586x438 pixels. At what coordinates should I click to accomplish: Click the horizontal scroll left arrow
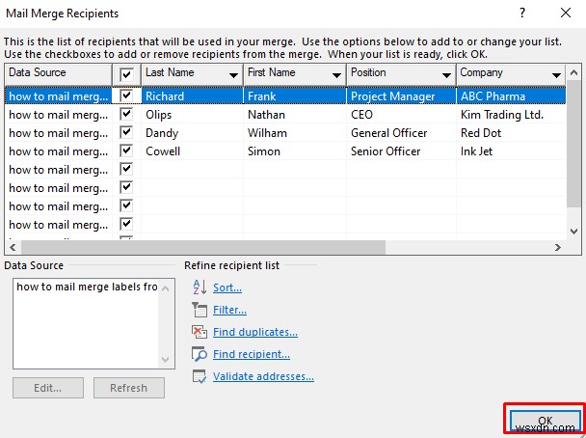pyautogui.click(x=13, y=247)
